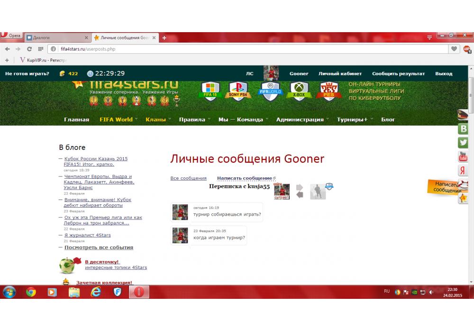This screenshot has height=331, width=474.
Task: Switch to the Диалоги browser tab
Action: (57, 38)
